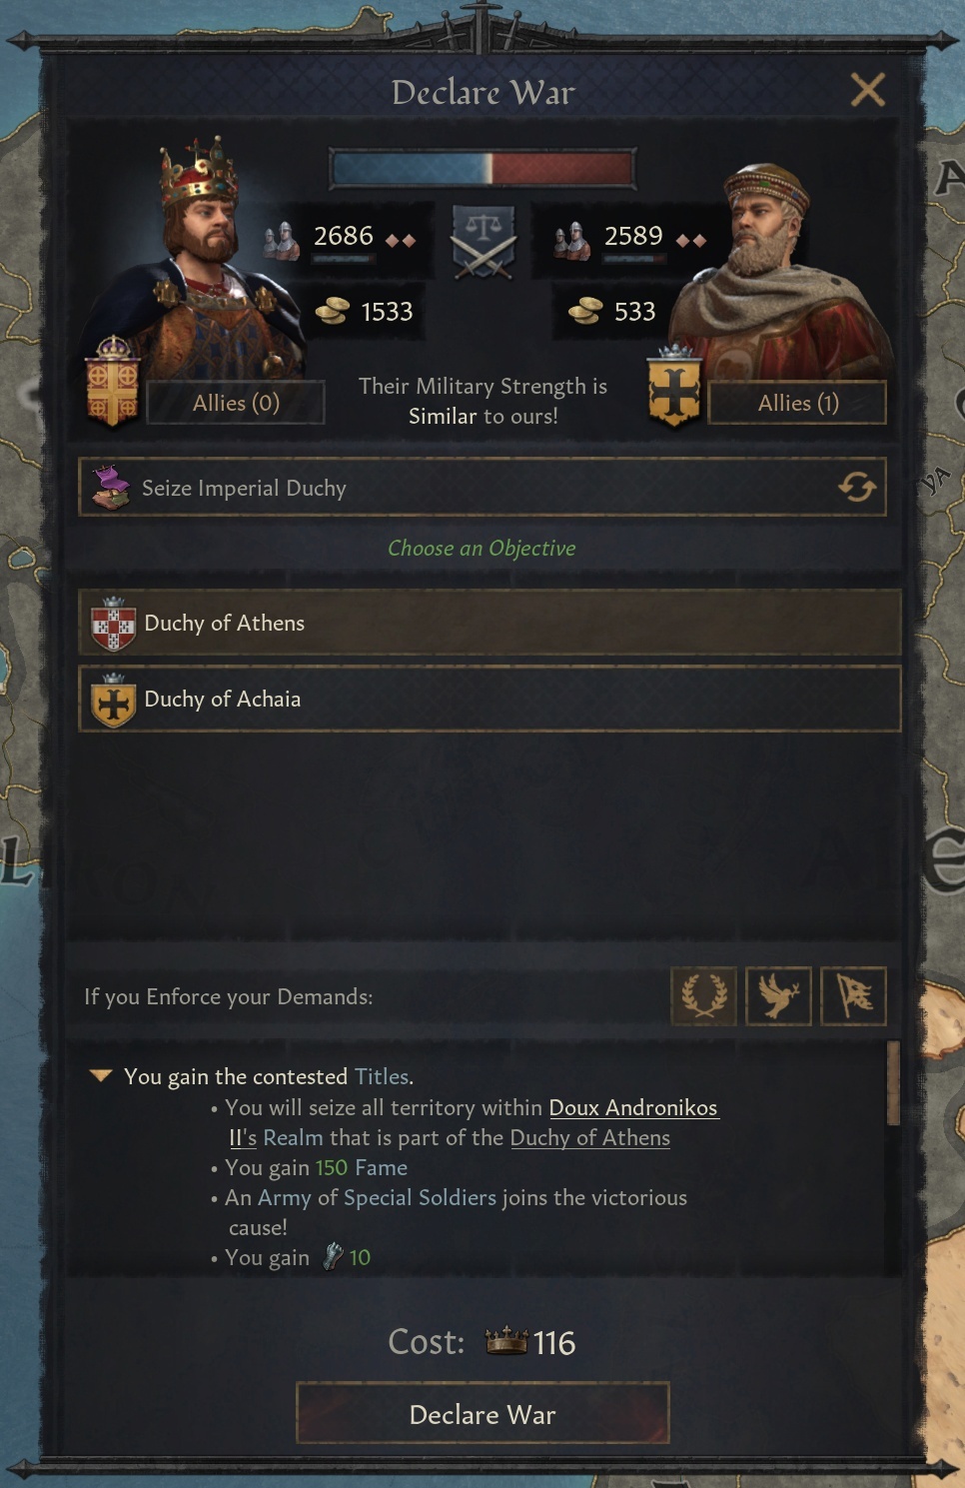Show the victory laurel wreath outcome
965x1488 pixels.
pos(703,996)
